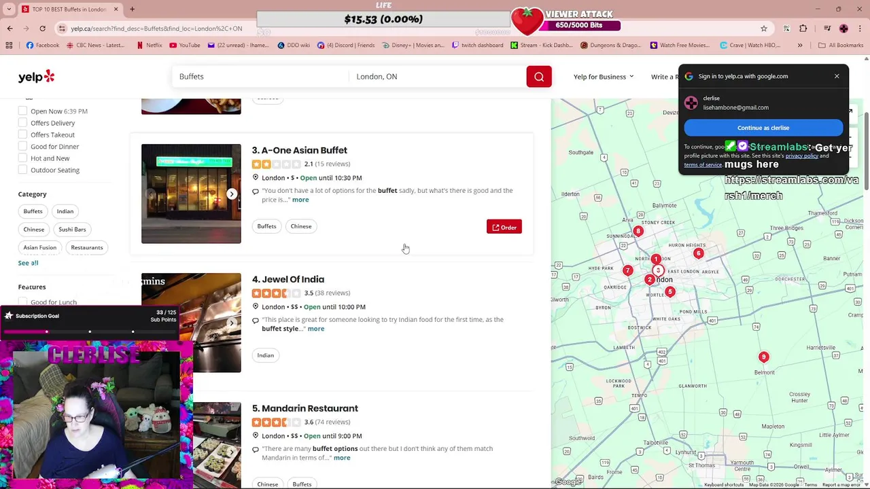Expand A-One Asian Buffet review with more
The height and width of the screenshot is (489, 870).
[300, 200]
